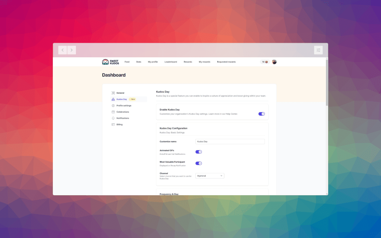Disable the Enable Kudos Day toggle
The width and height of the screenshot is (381, 238).
pos(262,114)
